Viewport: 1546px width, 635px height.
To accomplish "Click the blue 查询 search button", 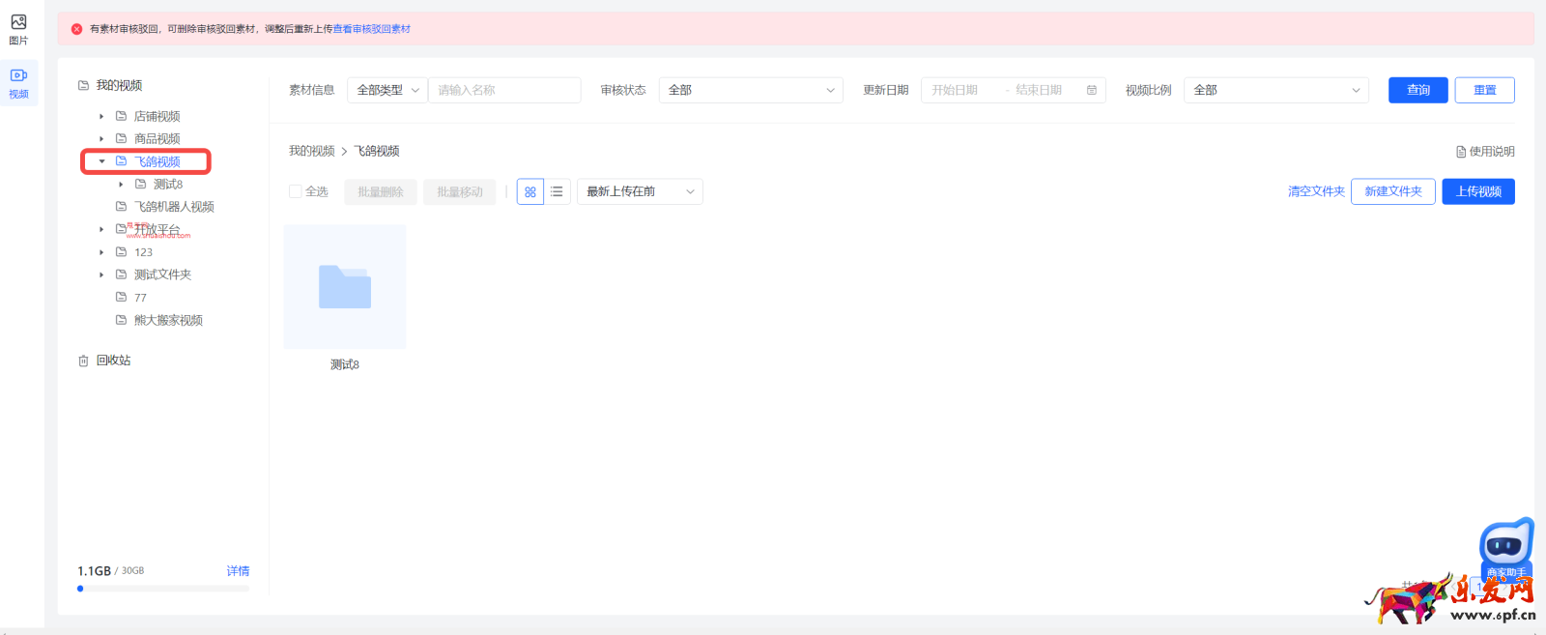I will coord(1417,90).
